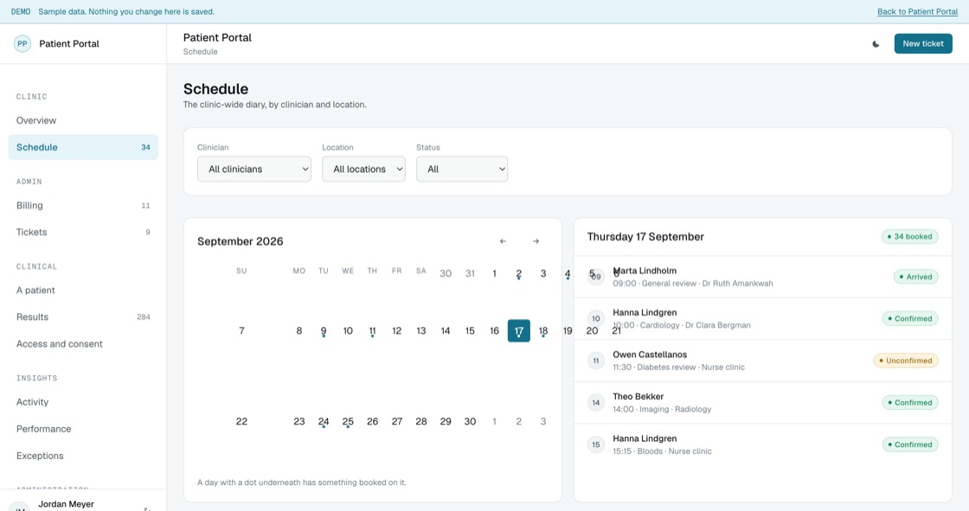This screenshot has height=511, width=969.
Task: Open the Location dropdown
Action: click(363, 169)
